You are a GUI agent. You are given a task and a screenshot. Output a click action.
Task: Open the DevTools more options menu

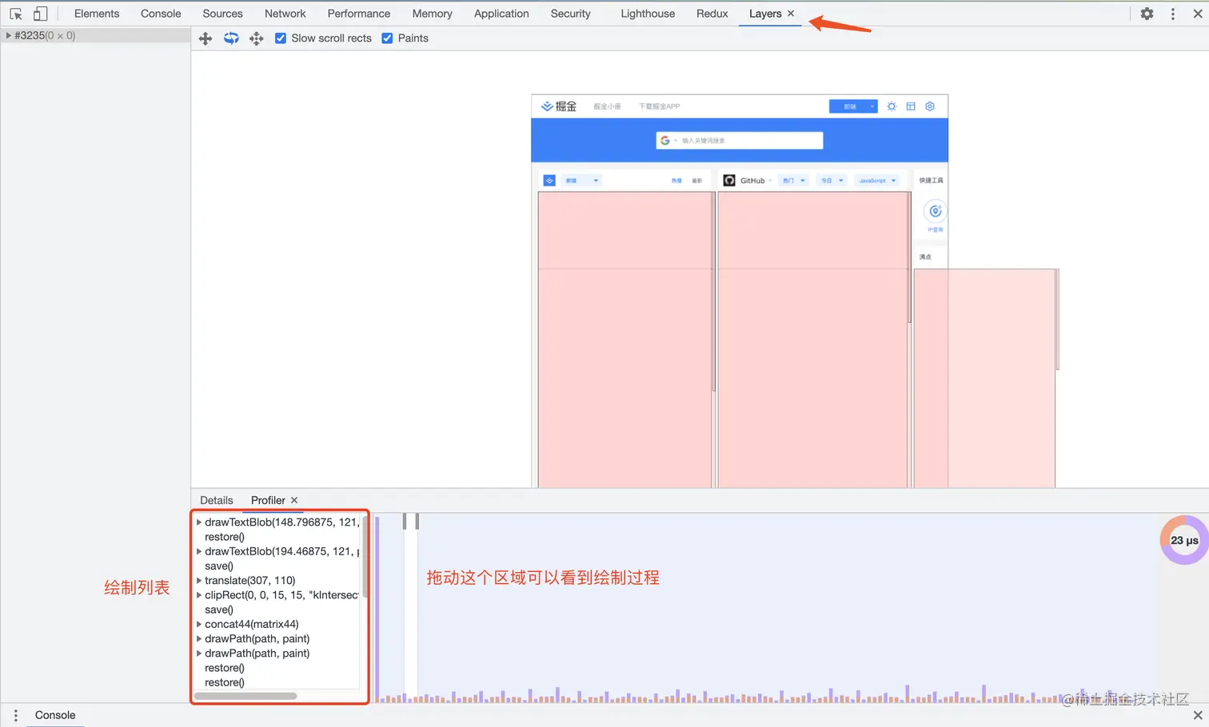[x=1173, y=14]
